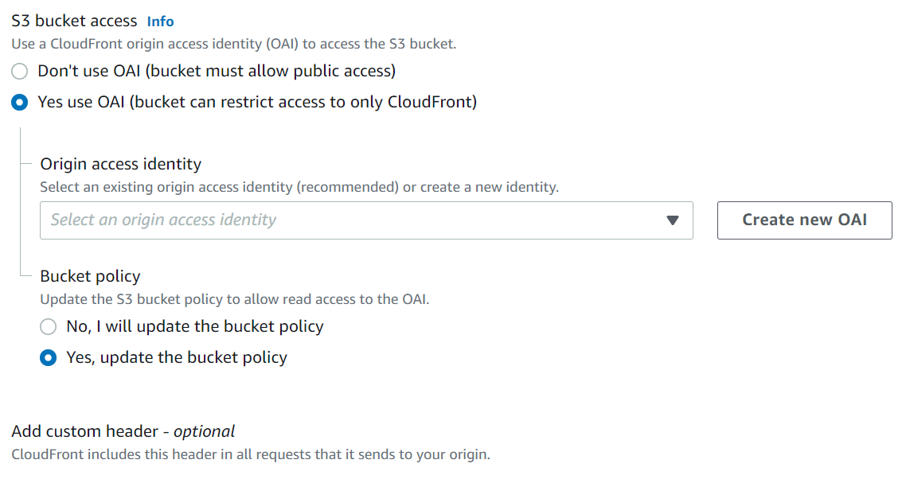906x483 pixels.
Task: Open the origin access identity dropdown
Action: 366,220
